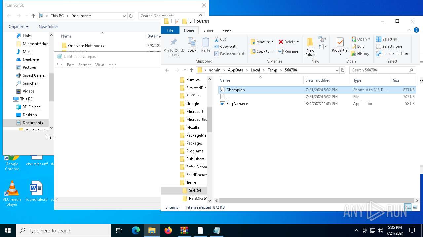Select the file named L

tap(317, 97)
